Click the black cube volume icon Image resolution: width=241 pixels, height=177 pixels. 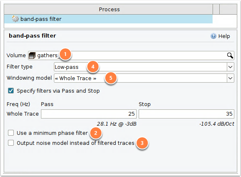32,56
